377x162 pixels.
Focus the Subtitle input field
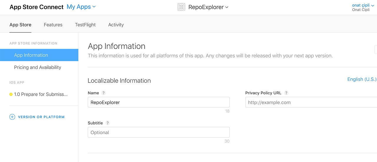[x=158, y=132]
